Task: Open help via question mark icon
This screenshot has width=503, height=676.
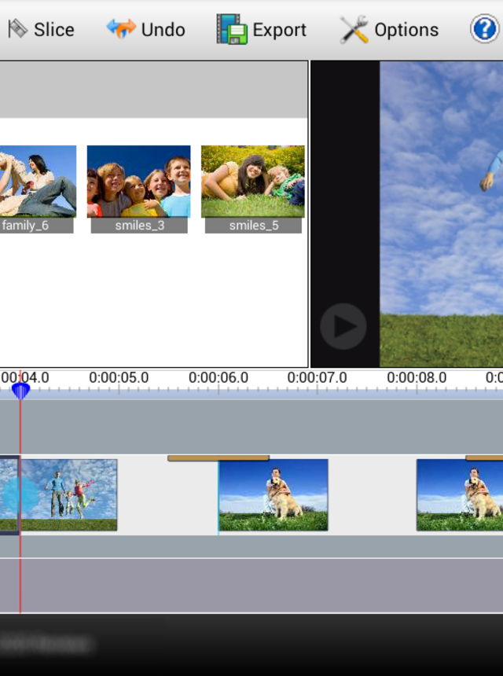Action: point(484,30)
